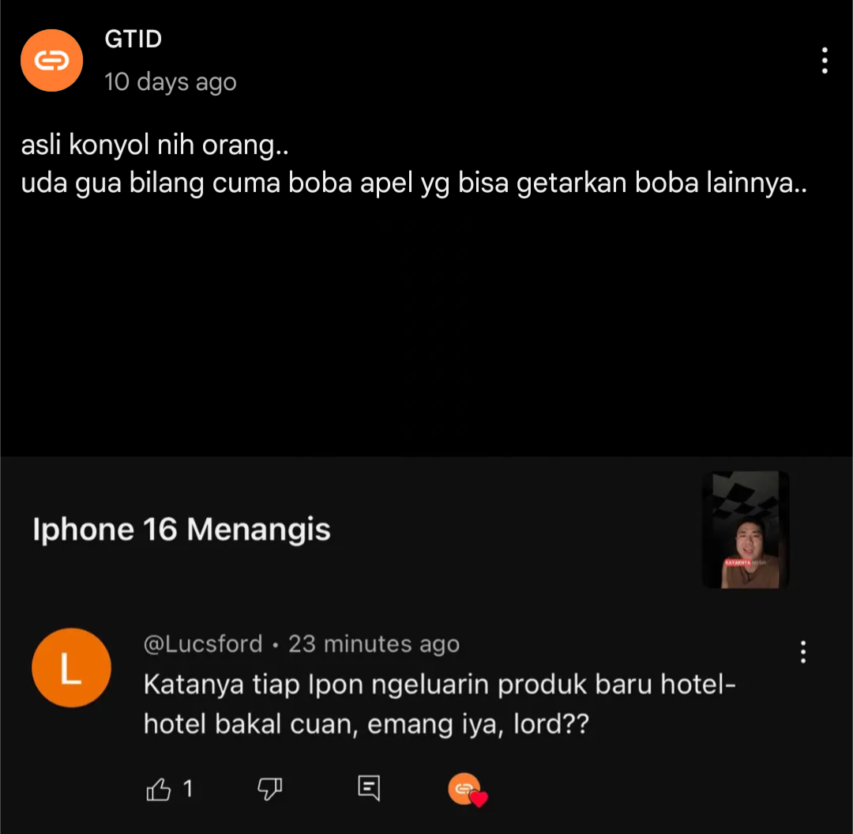Image resolution: width=853 pixels, height=834 pixels.
Task: Reply to the Lucsford comment
Action: point(369,788)
